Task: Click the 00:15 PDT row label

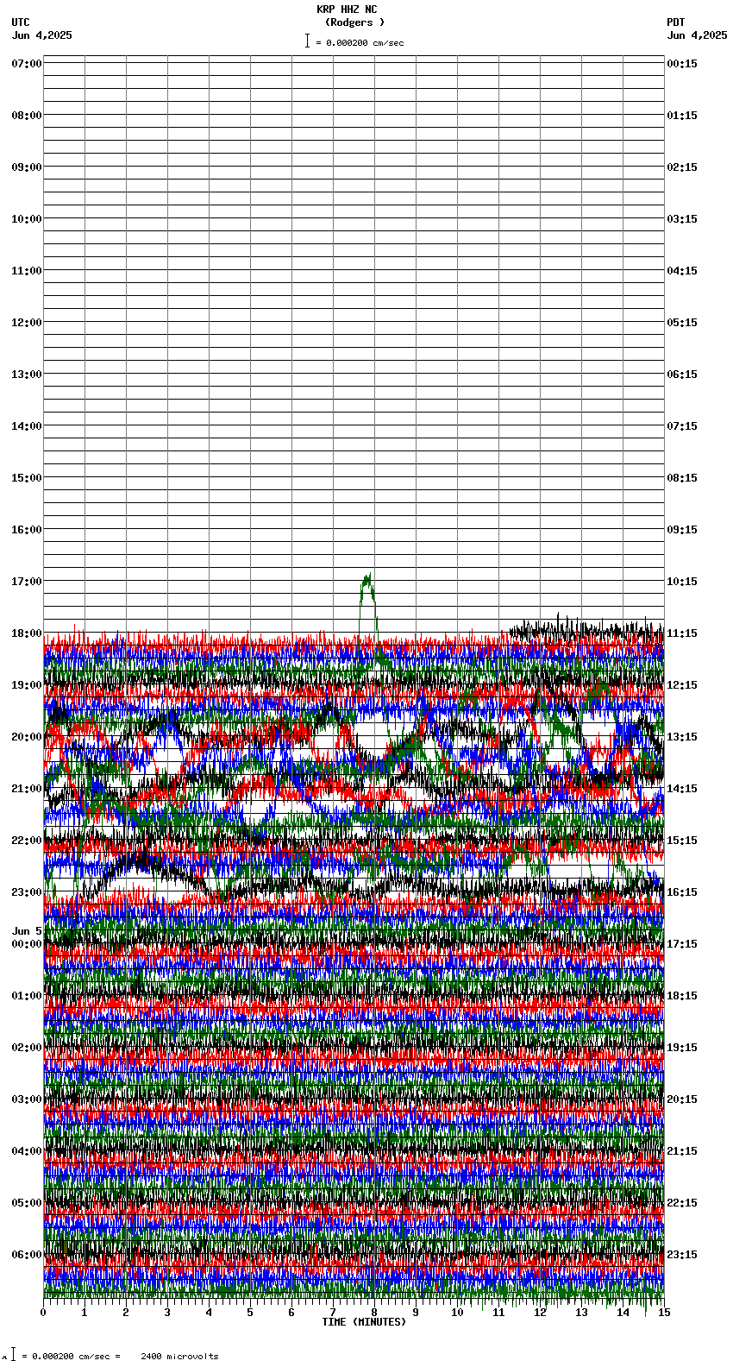Action: (682, 64)
